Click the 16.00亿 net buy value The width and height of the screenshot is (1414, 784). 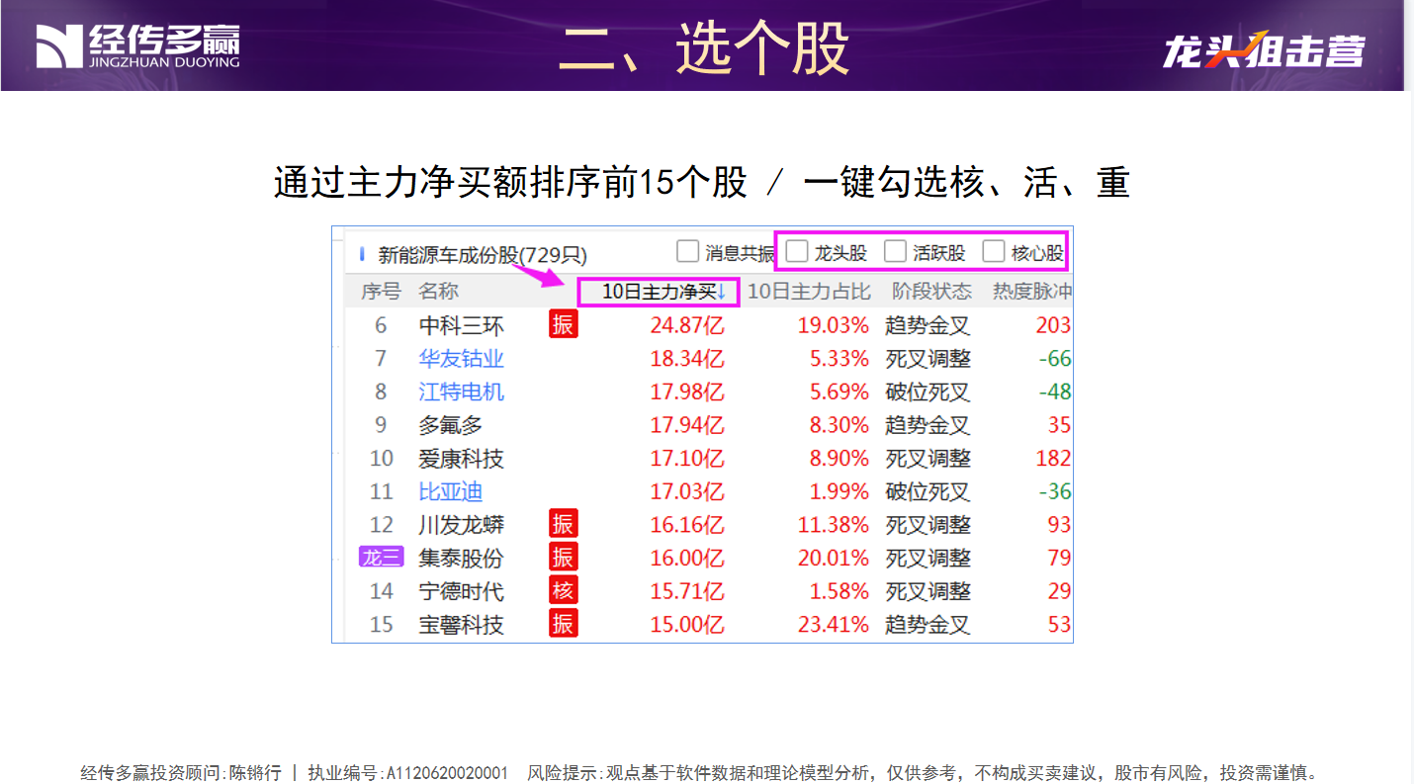pyautogui.click(x=687, y=558)
